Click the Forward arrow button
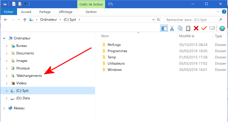 [x=13, y=20]
